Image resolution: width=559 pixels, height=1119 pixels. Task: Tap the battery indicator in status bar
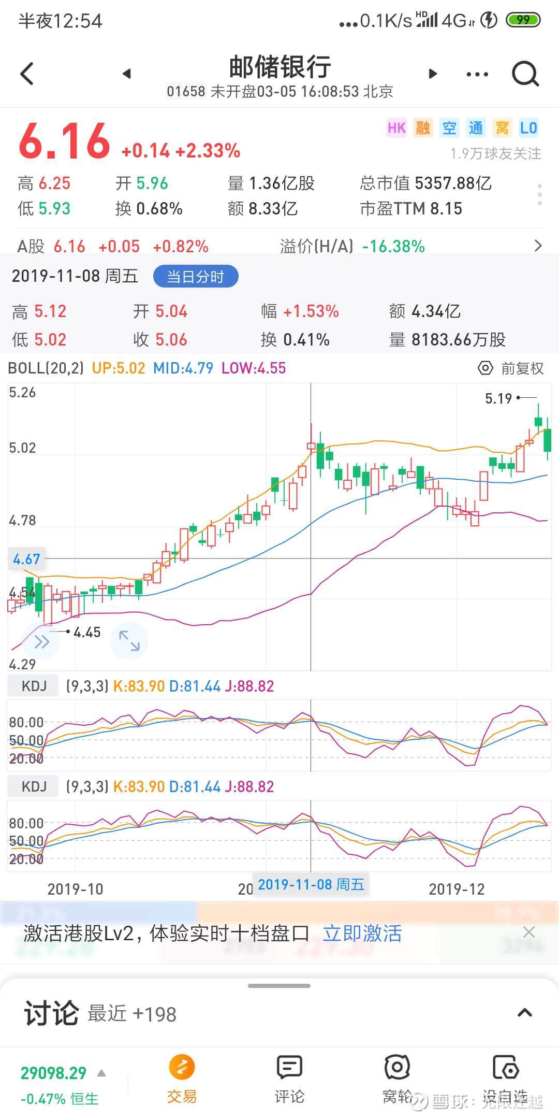(523, 20)
